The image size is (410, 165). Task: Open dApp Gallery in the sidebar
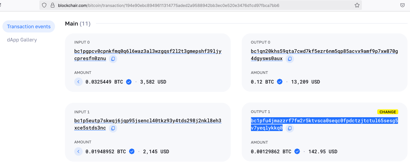click(x=22, y=40)
